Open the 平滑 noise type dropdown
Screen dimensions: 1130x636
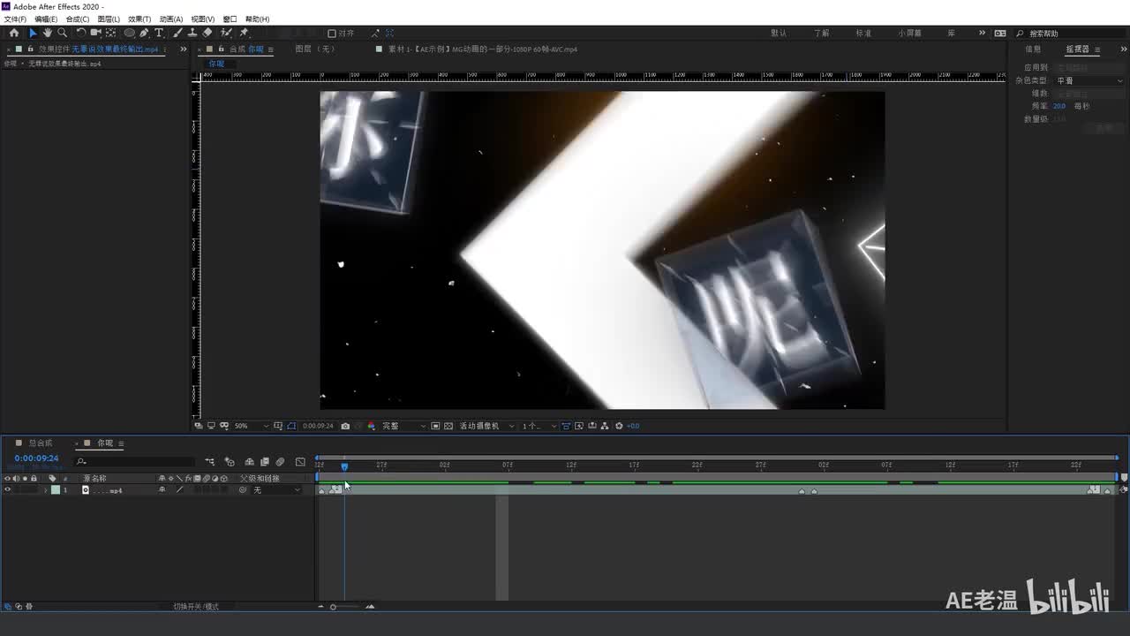[1089, 80]
